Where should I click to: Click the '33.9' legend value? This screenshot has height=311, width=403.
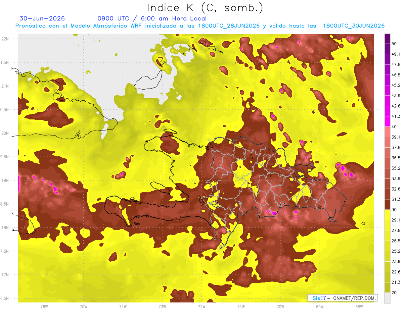coord(396,178)
